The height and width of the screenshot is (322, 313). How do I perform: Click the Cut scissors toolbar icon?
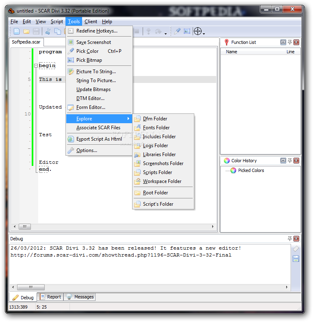(x=48, y=31)
